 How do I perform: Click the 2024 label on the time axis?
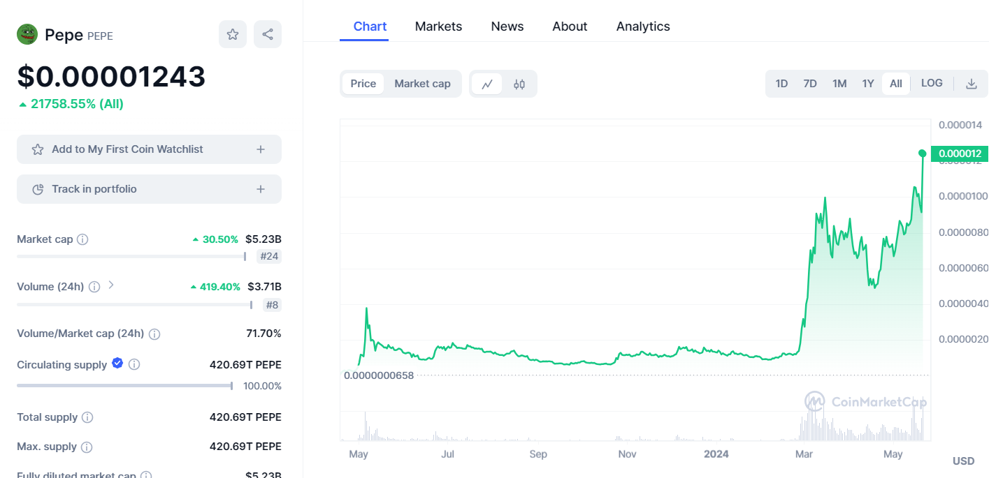716,454
